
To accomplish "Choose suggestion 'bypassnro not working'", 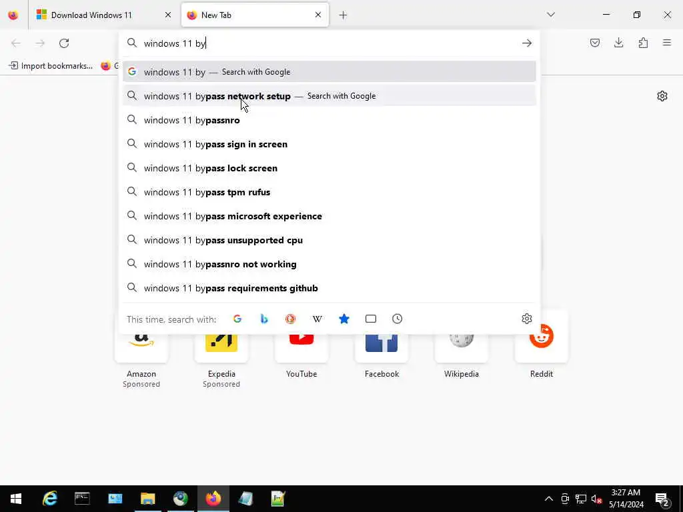I will [329, 264].
